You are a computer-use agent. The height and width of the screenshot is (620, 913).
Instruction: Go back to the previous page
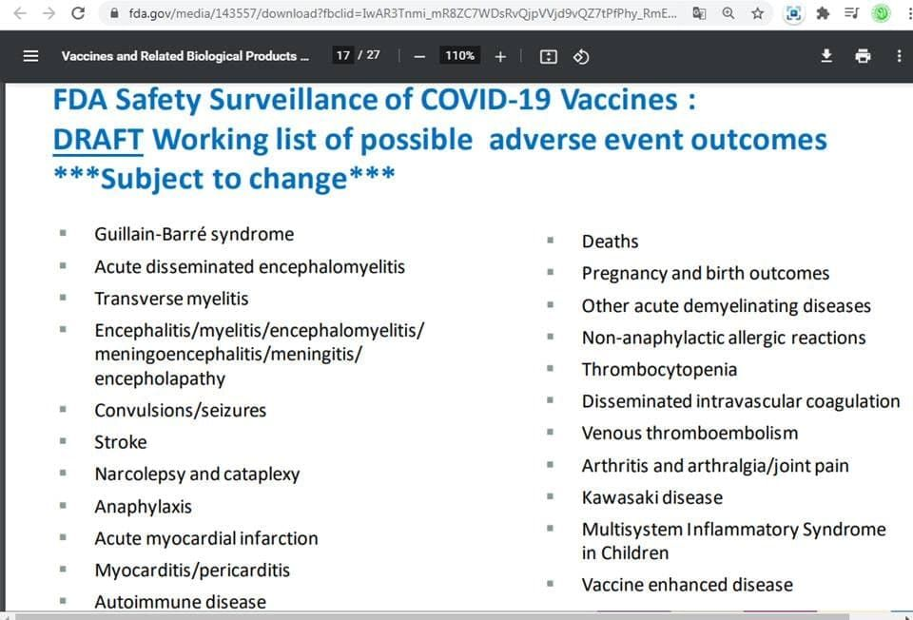pos(19,12)
